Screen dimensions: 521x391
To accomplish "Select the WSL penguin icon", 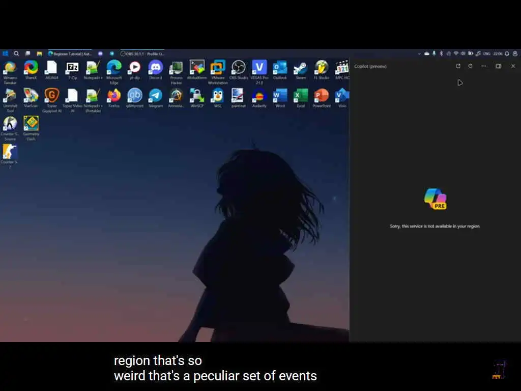I will [218, 98].
